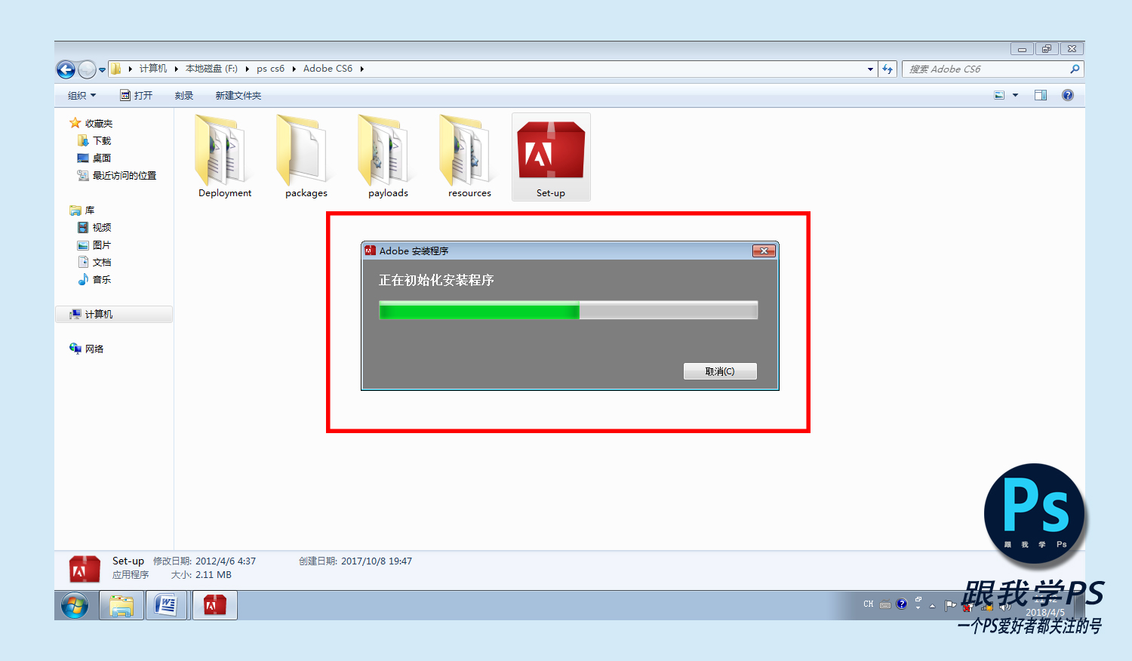This screenshot has width=1132, height=661.
Task: Click the 取消(C) button
Action: click(720, 371)
